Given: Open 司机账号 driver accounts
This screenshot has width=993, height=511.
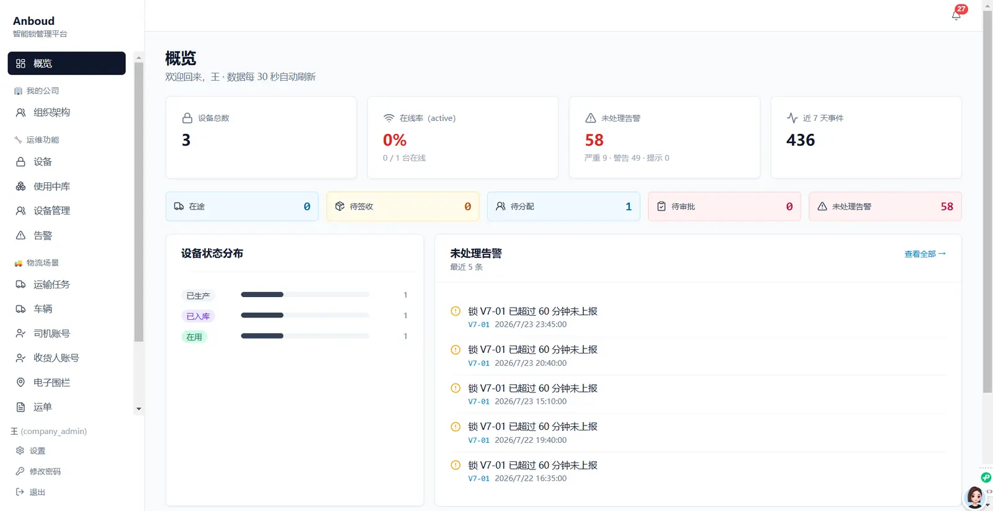Looking at the screenshot, I should (x=66, y=334).
